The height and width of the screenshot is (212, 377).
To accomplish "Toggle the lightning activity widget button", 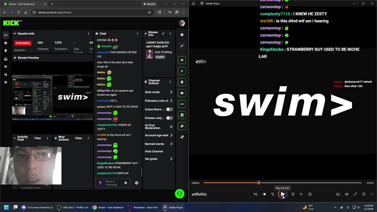I will (182, 71).
